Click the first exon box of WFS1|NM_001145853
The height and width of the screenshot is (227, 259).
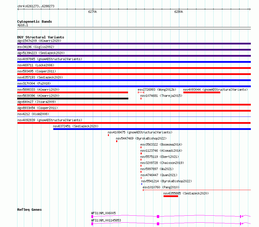point(92,224)
